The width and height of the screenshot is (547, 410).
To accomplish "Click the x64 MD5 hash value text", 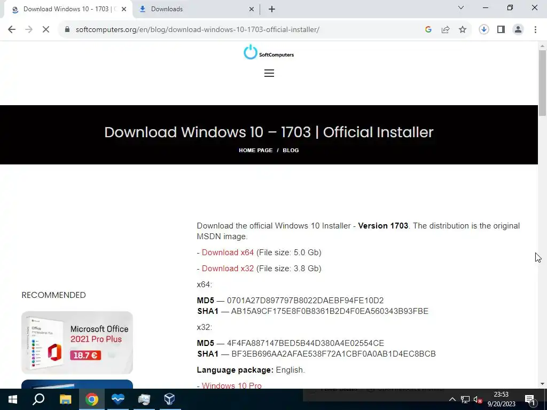I will (x=305, y=301).
